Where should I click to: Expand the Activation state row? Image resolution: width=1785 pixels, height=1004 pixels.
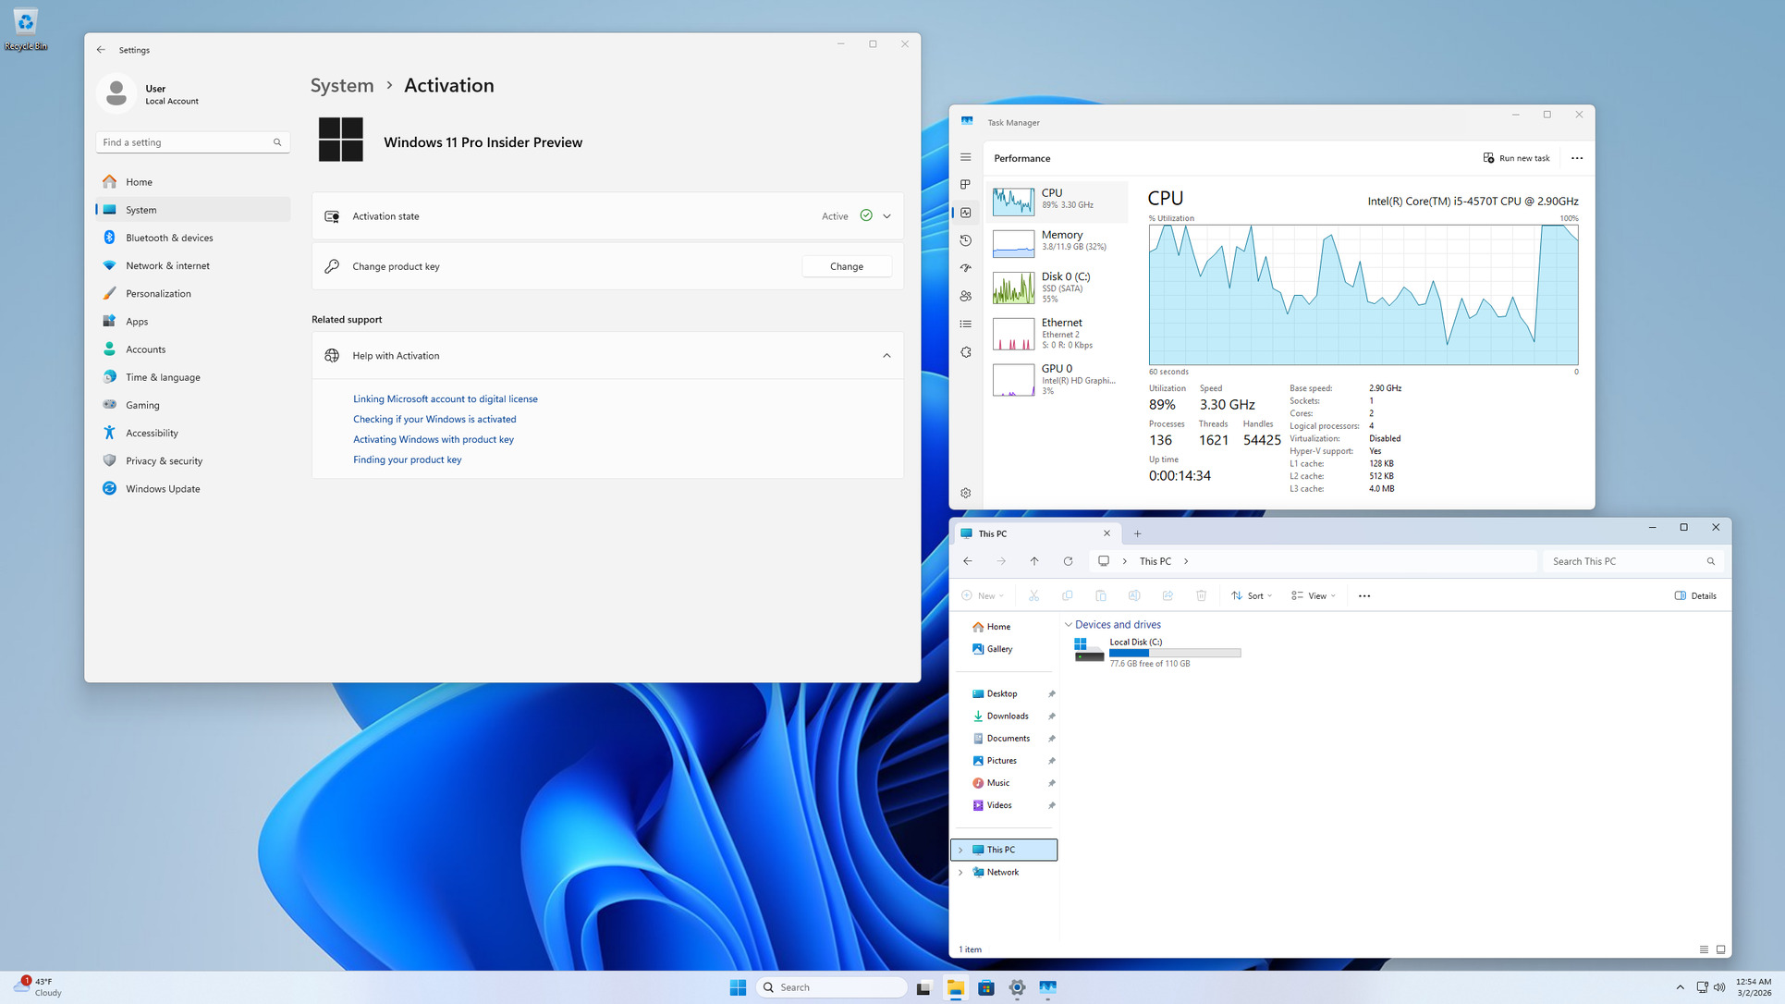(886, 216)
